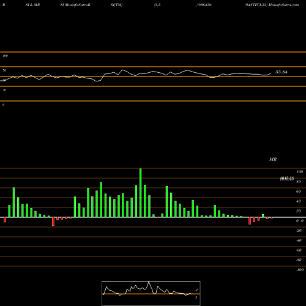Click the tallest green bar in the MR chart
The width and height of the screenshot is (306, 306).
(x=141, y=193)
